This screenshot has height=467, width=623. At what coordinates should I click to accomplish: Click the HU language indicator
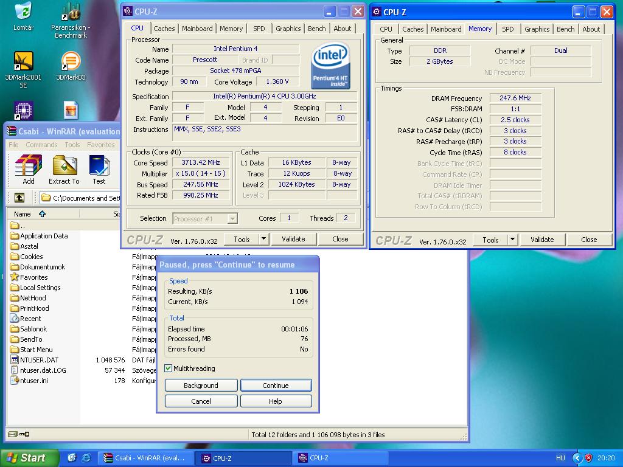pyautogui.click(x=560, y=458)
